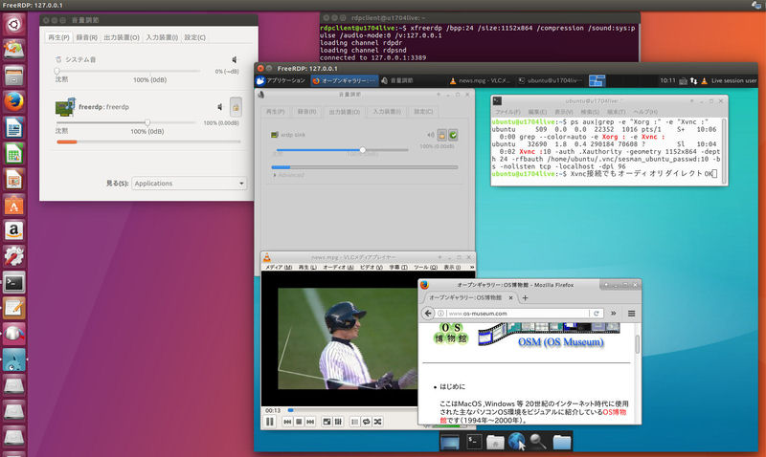
Task: Adjust freerdp volume slider
Action: coord(126,122)
